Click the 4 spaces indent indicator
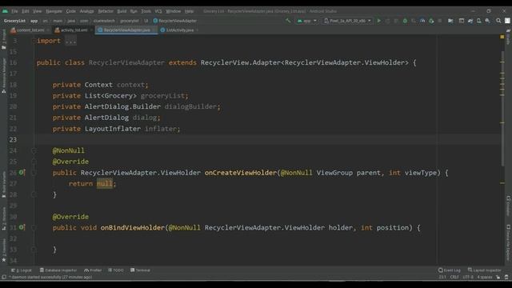The height and width of the screenshot is (288, 512). 485,277
